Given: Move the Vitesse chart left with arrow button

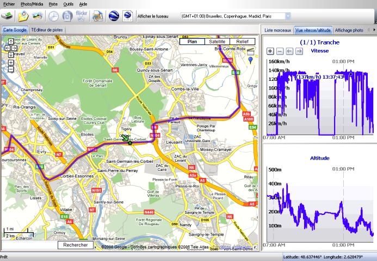Looking at the screenshot, I should tap(289, 51).
